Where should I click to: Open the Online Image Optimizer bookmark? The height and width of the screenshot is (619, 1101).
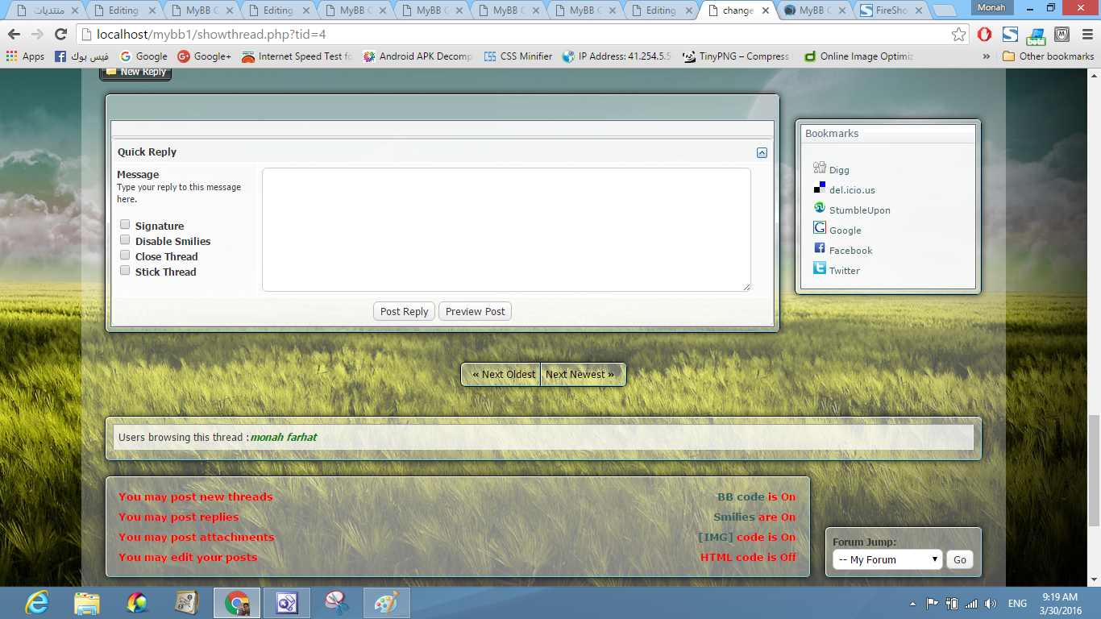pyautogui.click(x=858, y=56)
